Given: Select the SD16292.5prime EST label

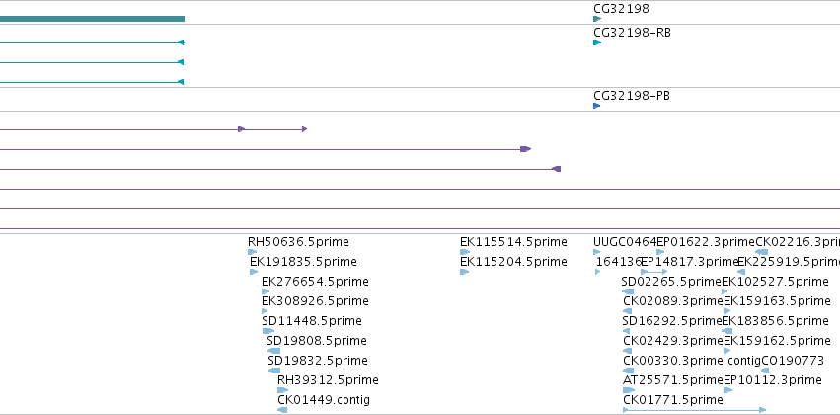Looking at the screenshot, I should tap(672, 321).
